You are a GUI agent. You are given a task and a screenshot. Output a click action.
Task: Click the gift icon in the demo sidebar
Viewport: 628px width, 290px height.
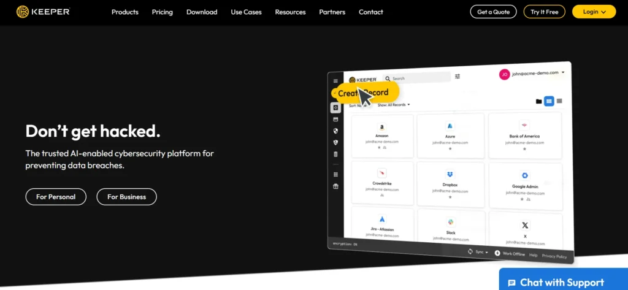pos(335,186)
